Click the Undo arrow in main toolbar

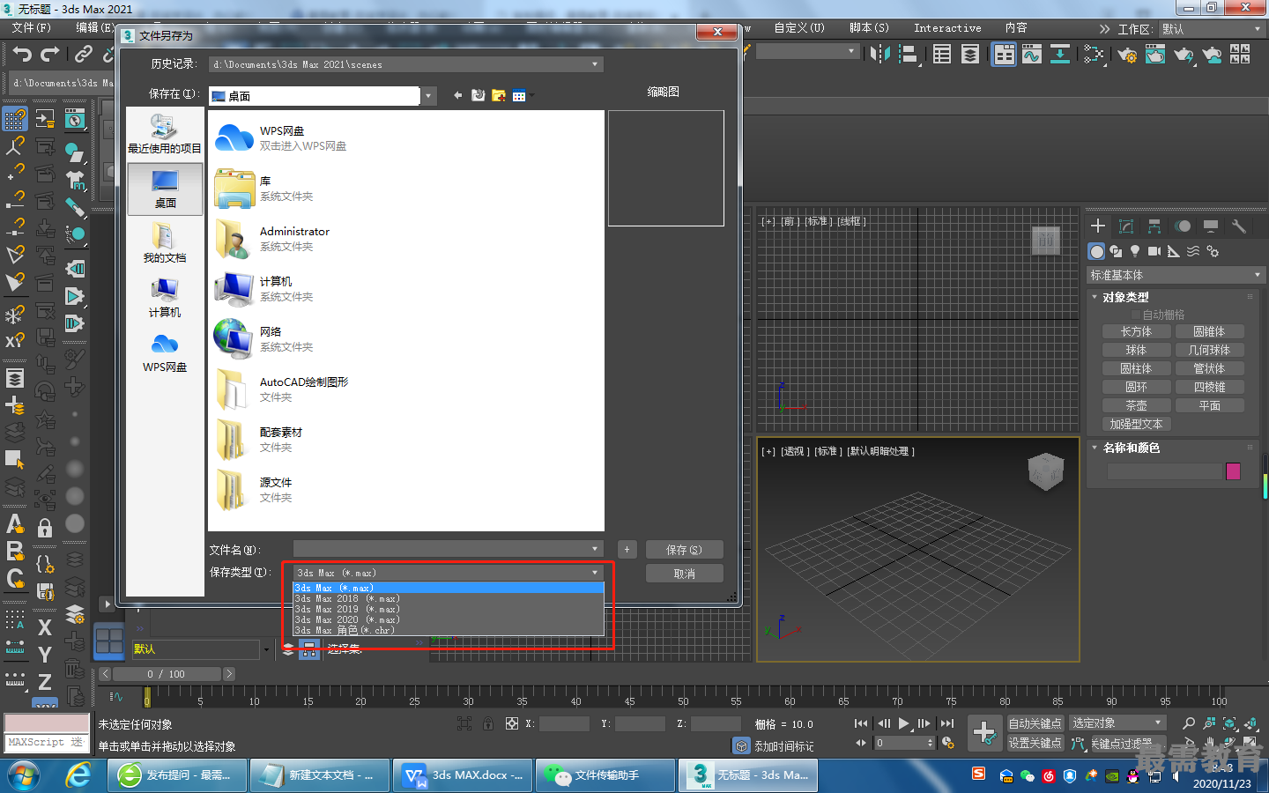pyautogui.click(x=22, y=55)
